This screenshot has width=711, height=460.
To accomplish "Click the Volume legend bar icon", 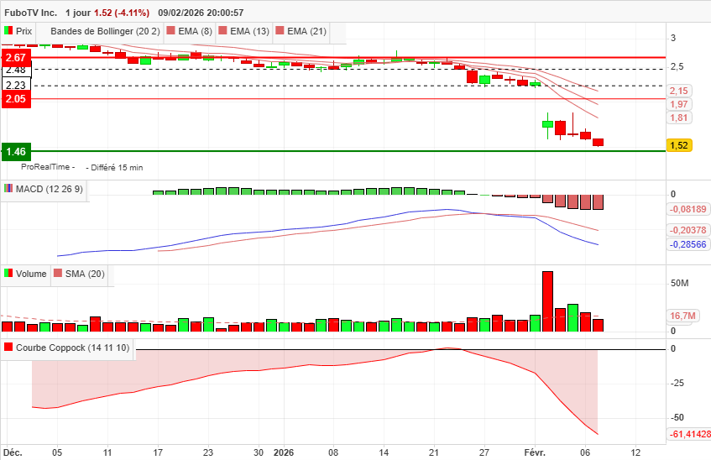I will pos(8,273).
